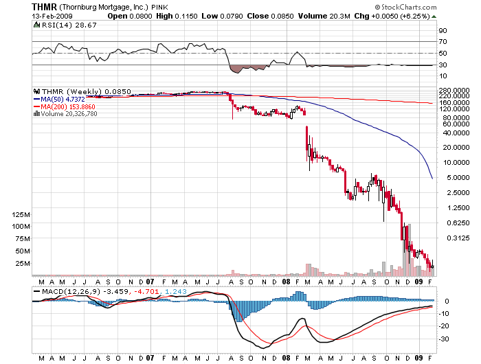
Task: Click the THMR ticker symbol title
Action: (44, 7)
